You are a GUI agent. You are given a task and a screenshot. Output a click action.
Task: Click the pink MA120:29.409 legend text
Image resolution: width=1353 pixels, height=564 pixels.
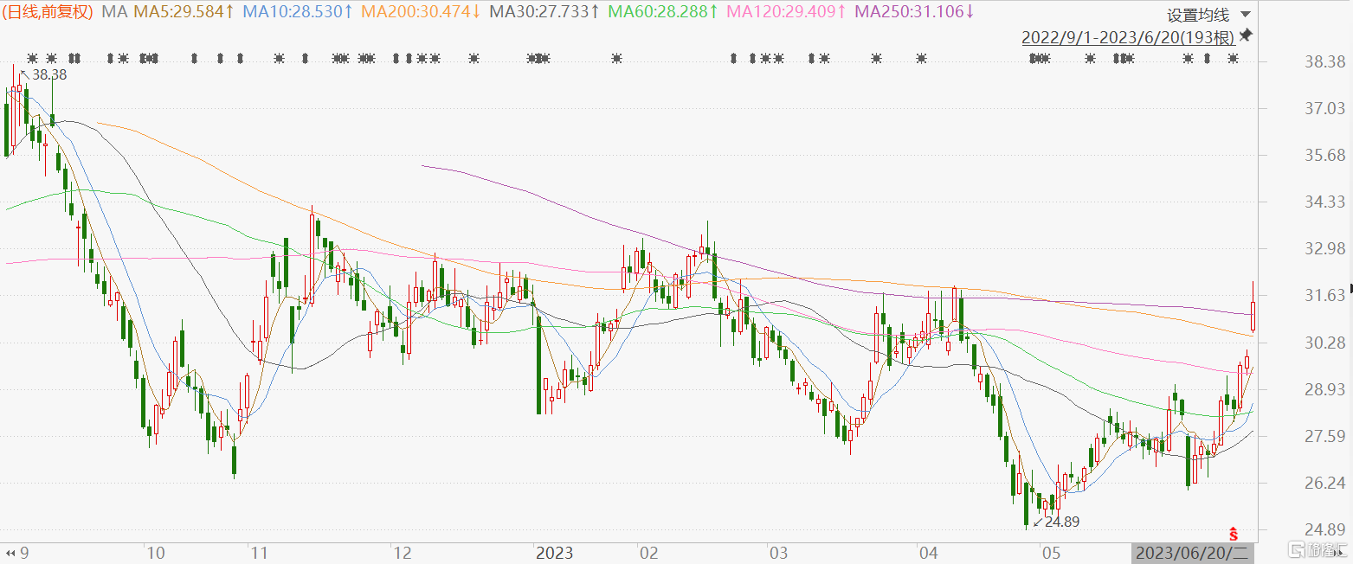click(x=786, y=12)
